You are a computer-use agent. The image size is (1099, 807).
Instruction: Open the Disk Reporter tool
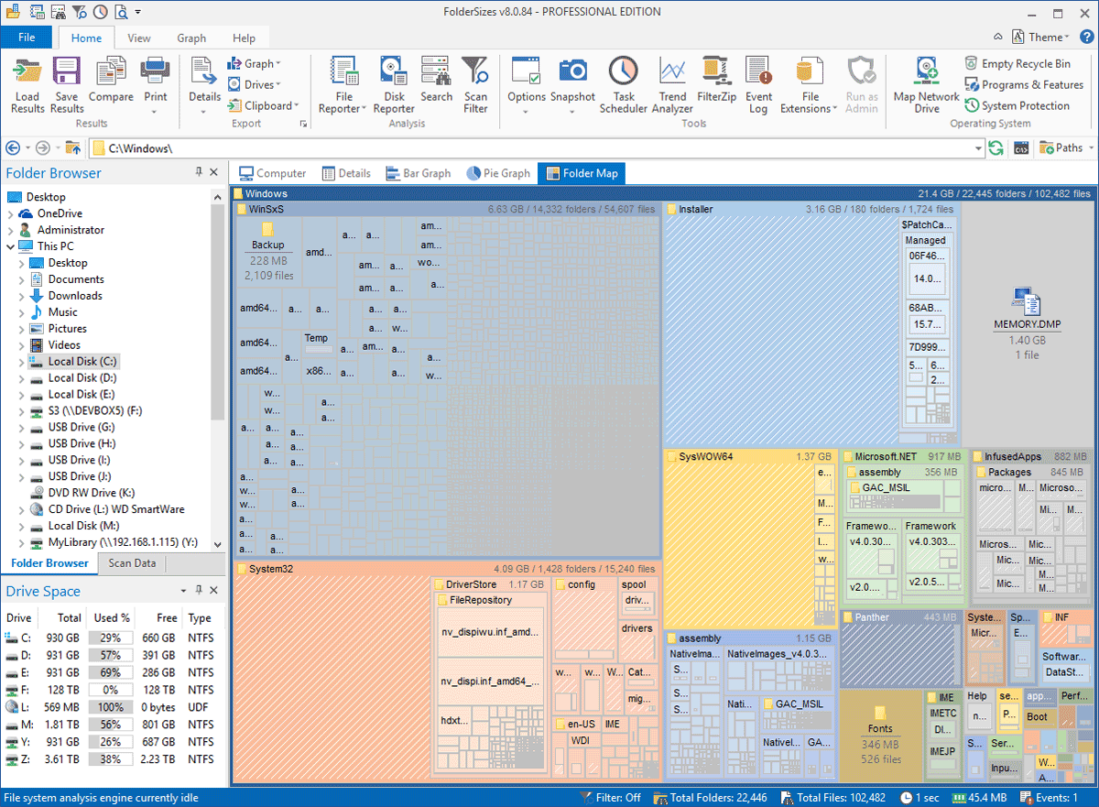click(394, 84)
